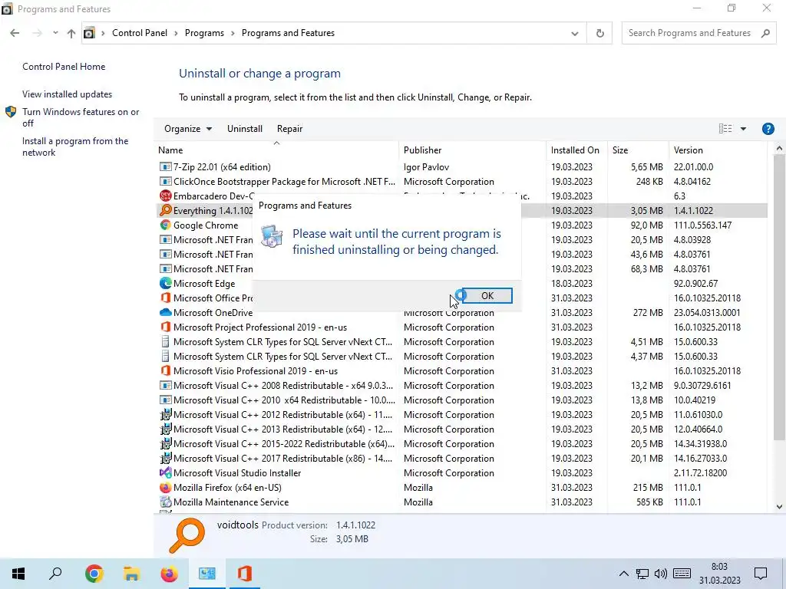The image size is (786, 589).
Task: Show hidden tray icons chevron
Action: [623, 574]
